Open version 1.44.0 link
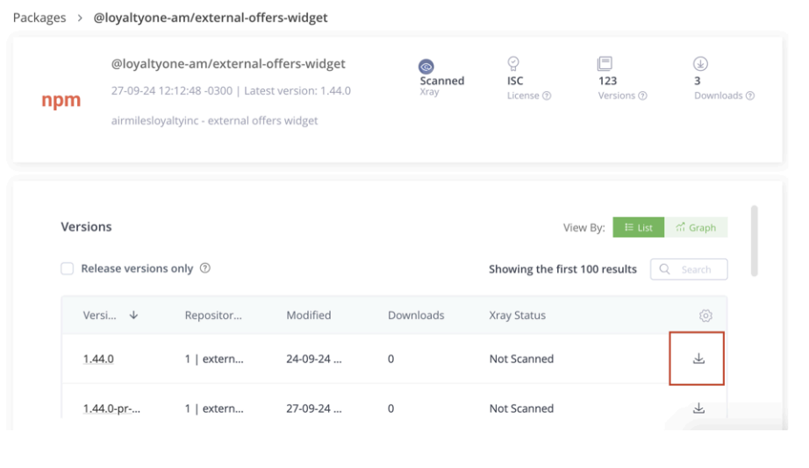The height and width of the screenshot is (468, 809). click(x=97, y=358)
